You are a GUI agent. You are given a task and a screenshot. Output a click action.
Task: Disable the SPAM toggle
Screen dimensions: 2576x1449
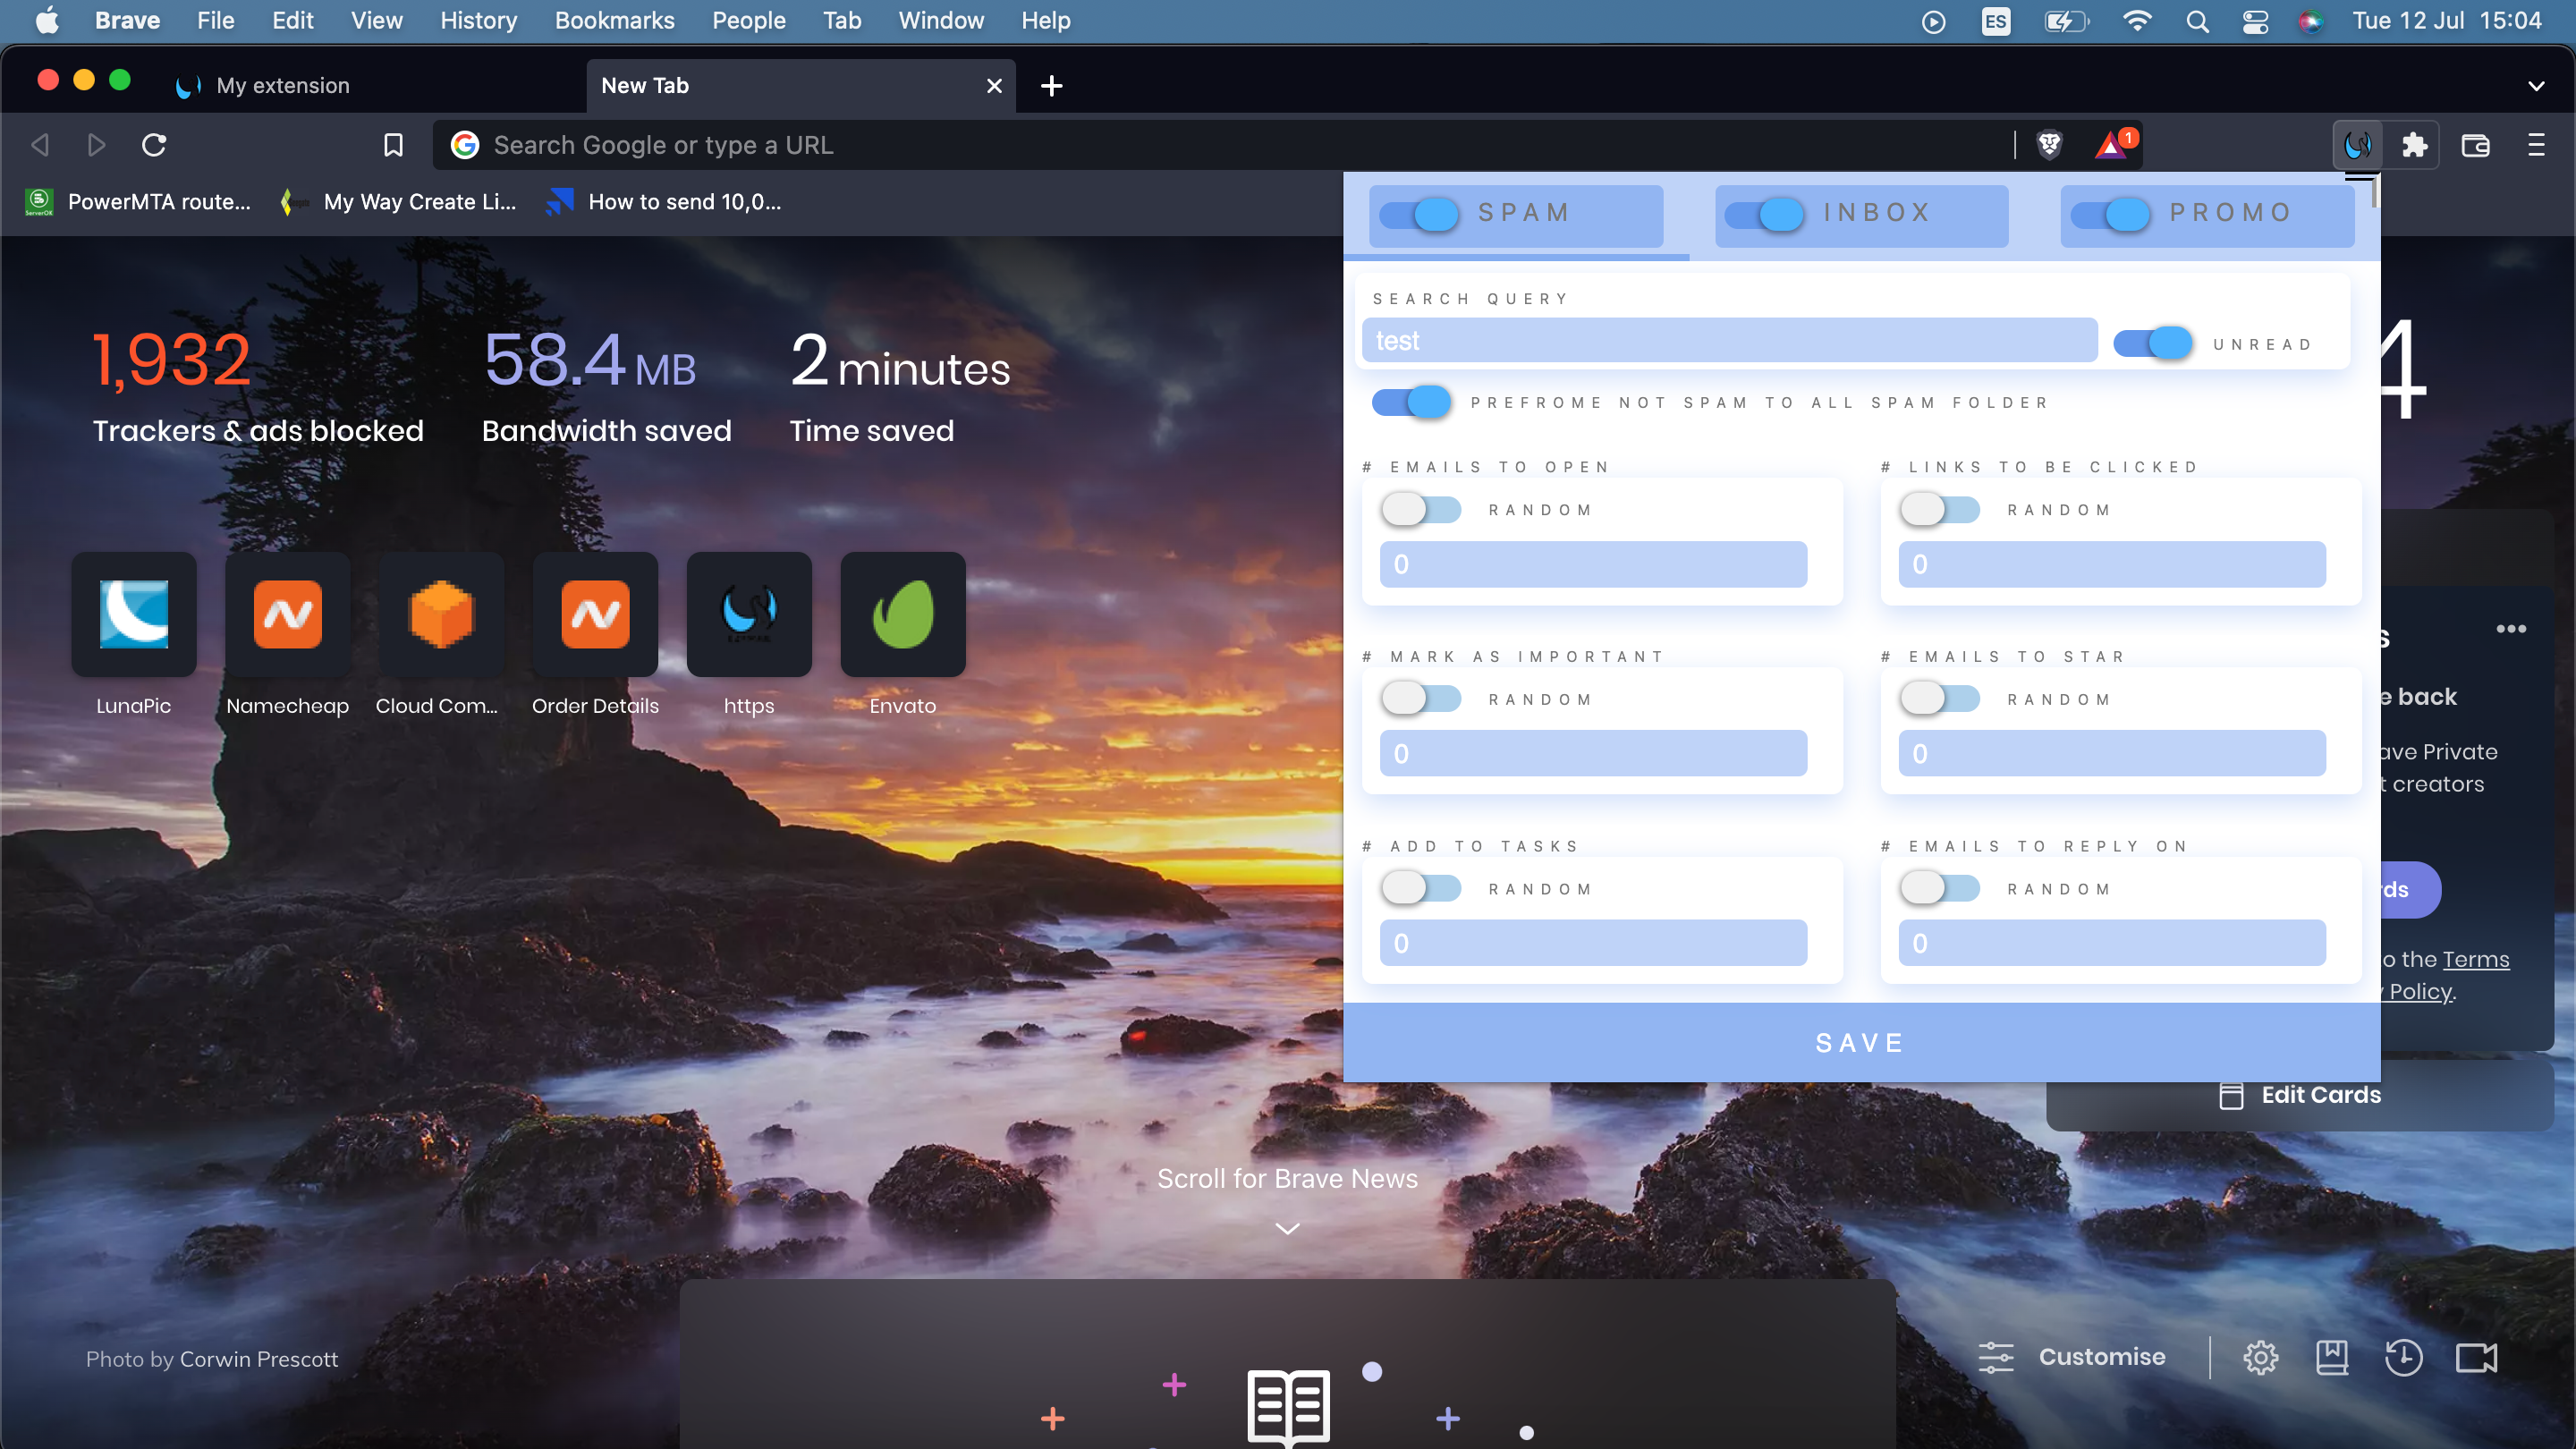(x=1420, y=213)
